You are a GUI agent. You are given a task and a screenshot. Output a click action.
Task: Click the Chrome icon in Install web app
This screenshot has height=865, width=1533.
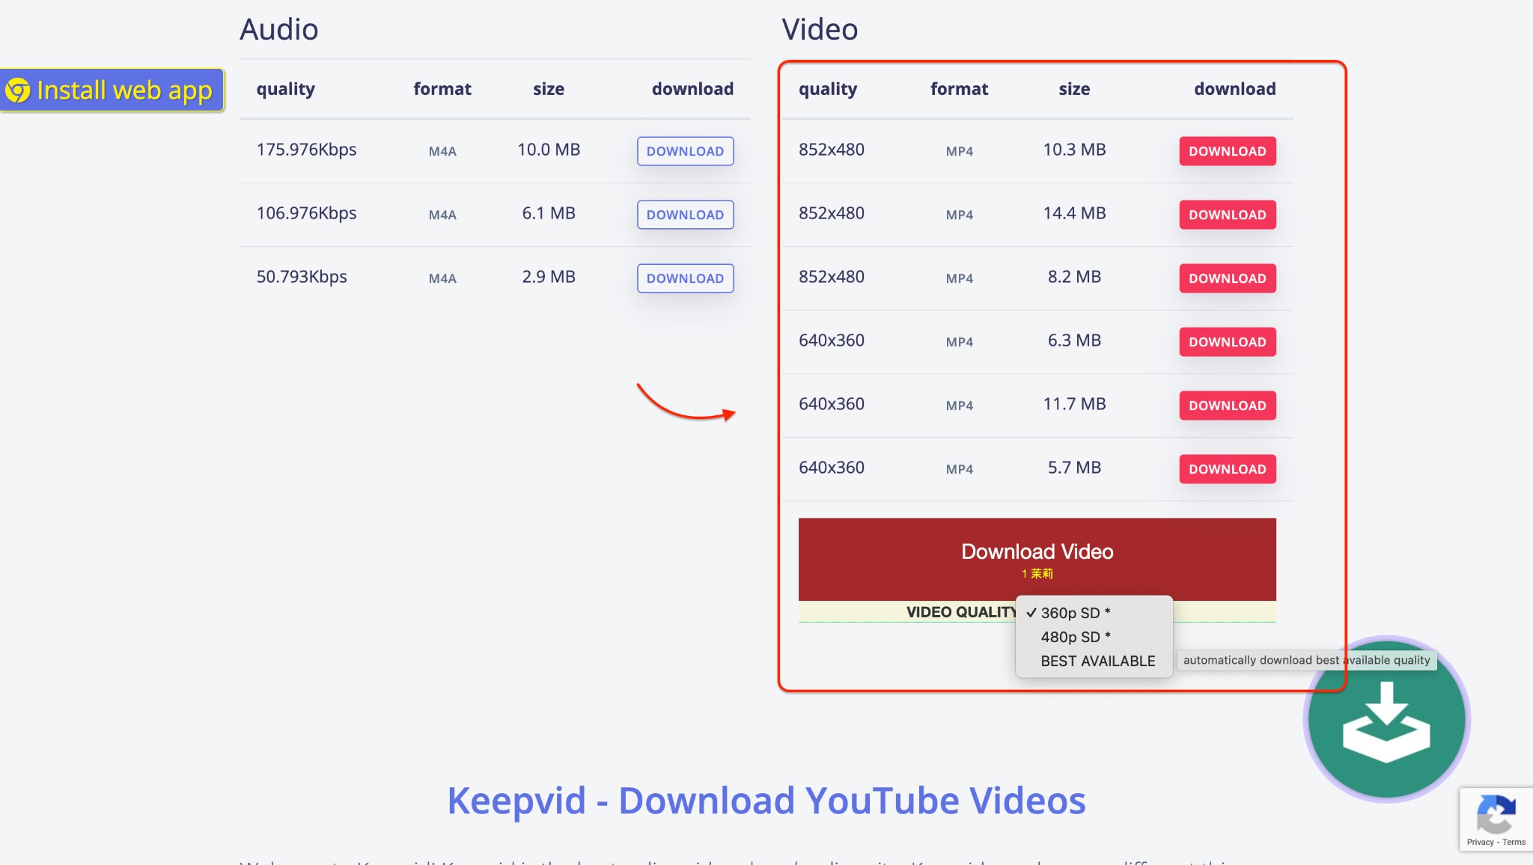pos(18,91)
